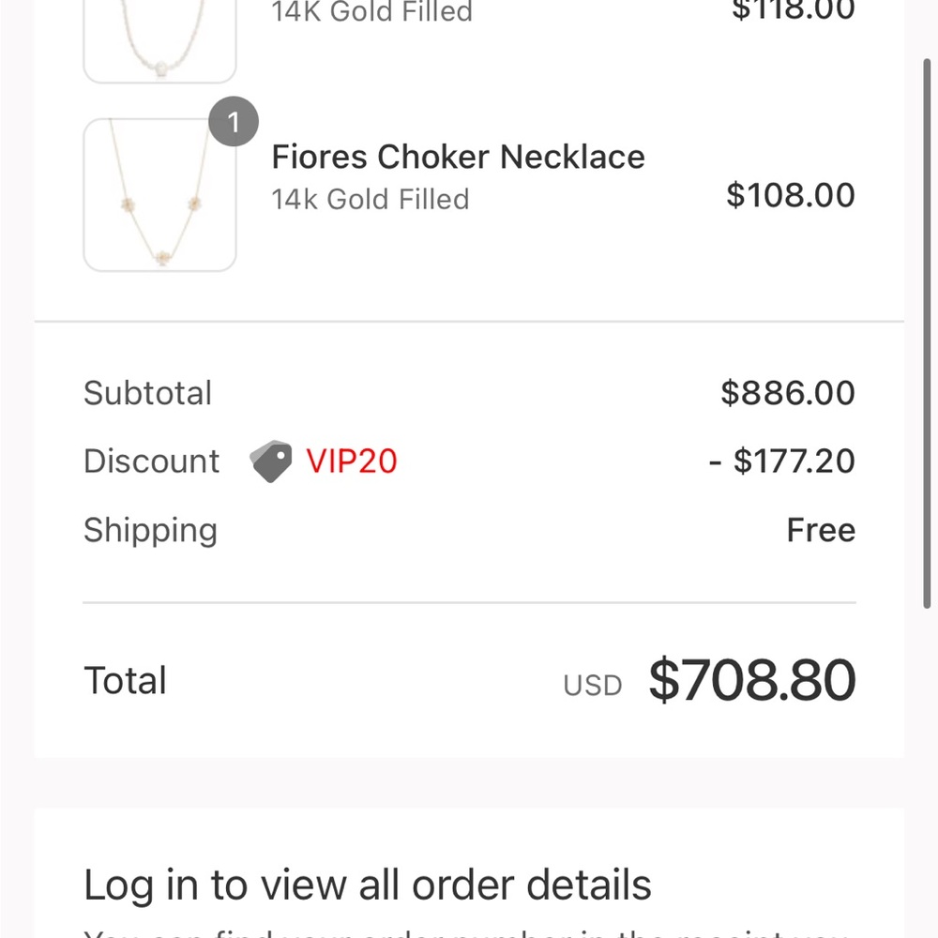Viewport: 938px width, 938px height.
Task: Open the Fiores Choker Necklace thumbnail
Action: [x=159, y=195]
